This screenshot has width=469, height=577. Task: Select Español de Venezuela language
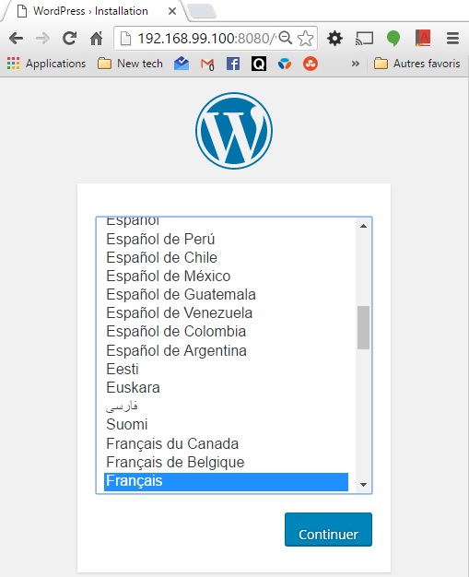(227, 312)
